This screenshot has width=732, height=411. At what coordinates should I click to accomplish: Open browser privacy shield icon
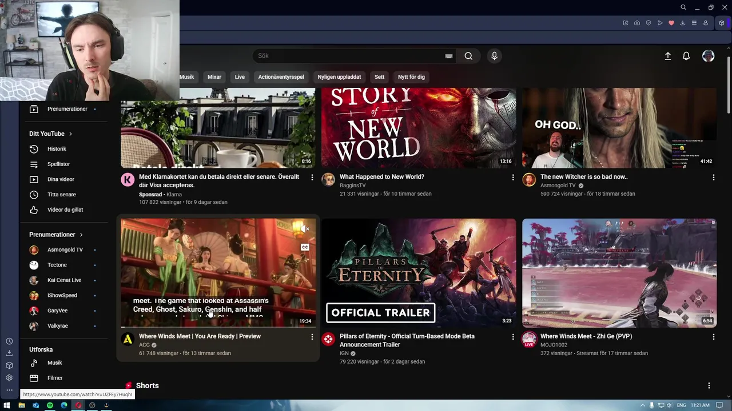649,23
